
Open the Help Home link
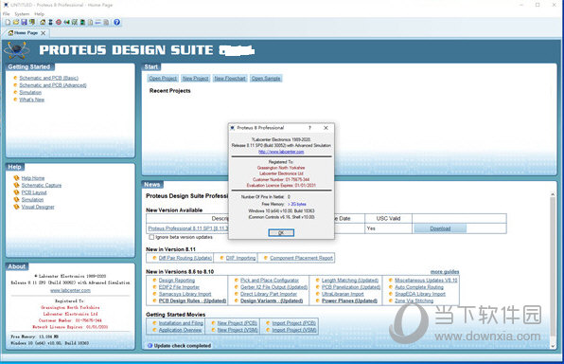[33, 178]
